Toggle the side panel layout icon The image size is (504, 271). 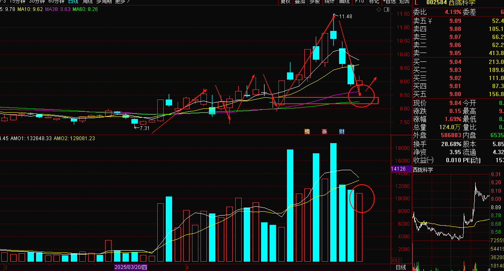(x=386, y=10)
